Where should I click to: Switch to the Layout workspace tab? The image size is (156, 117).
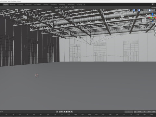click(x=6, y=5)
